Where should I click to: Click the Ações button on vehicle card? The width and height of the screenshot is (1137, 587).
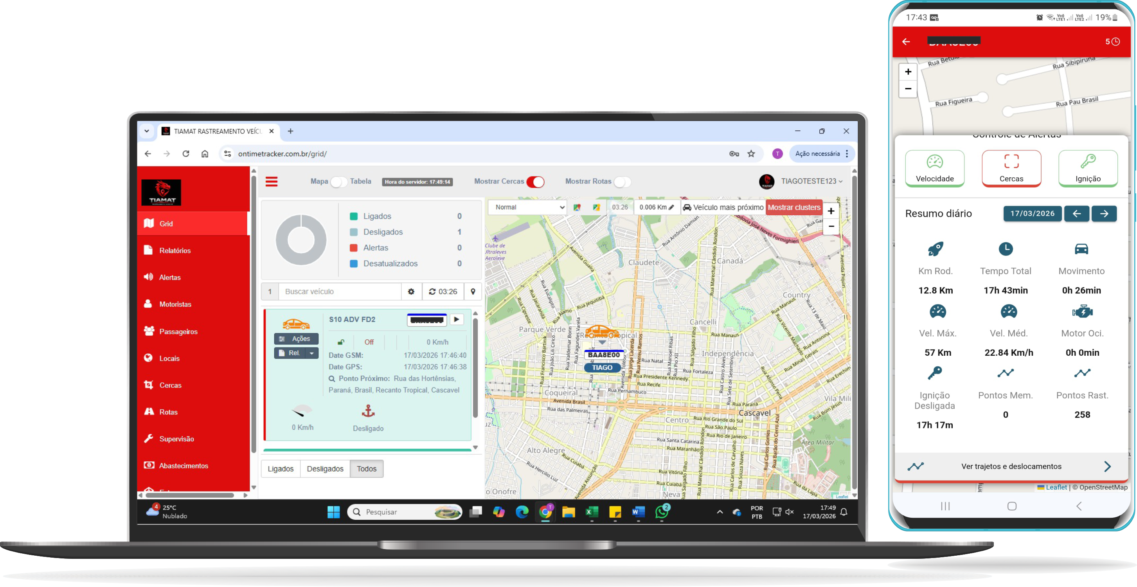(296, 339)
